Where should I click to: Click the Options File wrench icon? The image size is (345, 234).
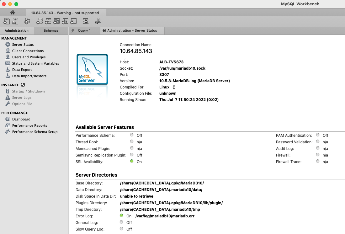(8, 104)
